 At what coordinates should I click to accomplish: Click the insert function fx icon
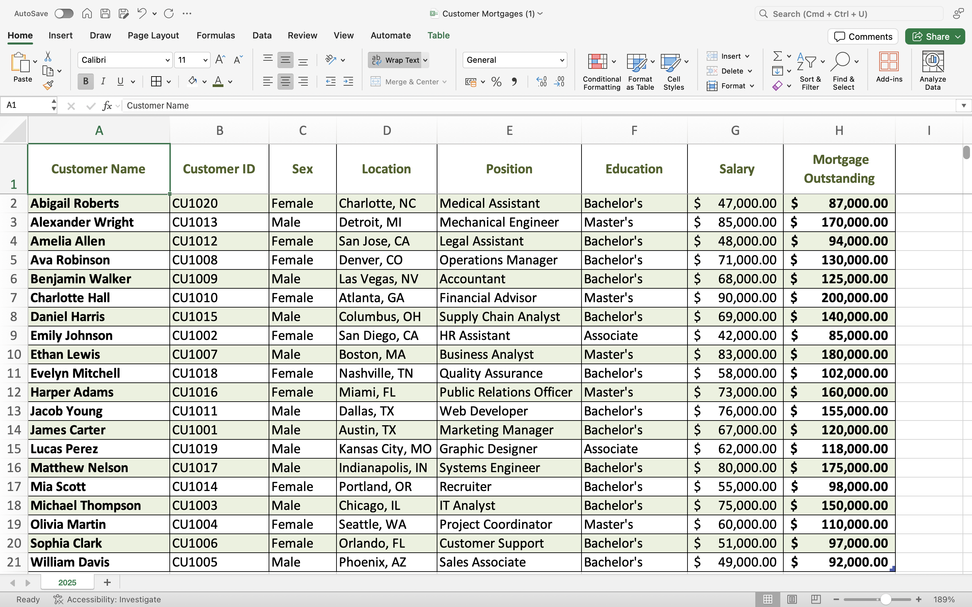click(x=107, y=106)
